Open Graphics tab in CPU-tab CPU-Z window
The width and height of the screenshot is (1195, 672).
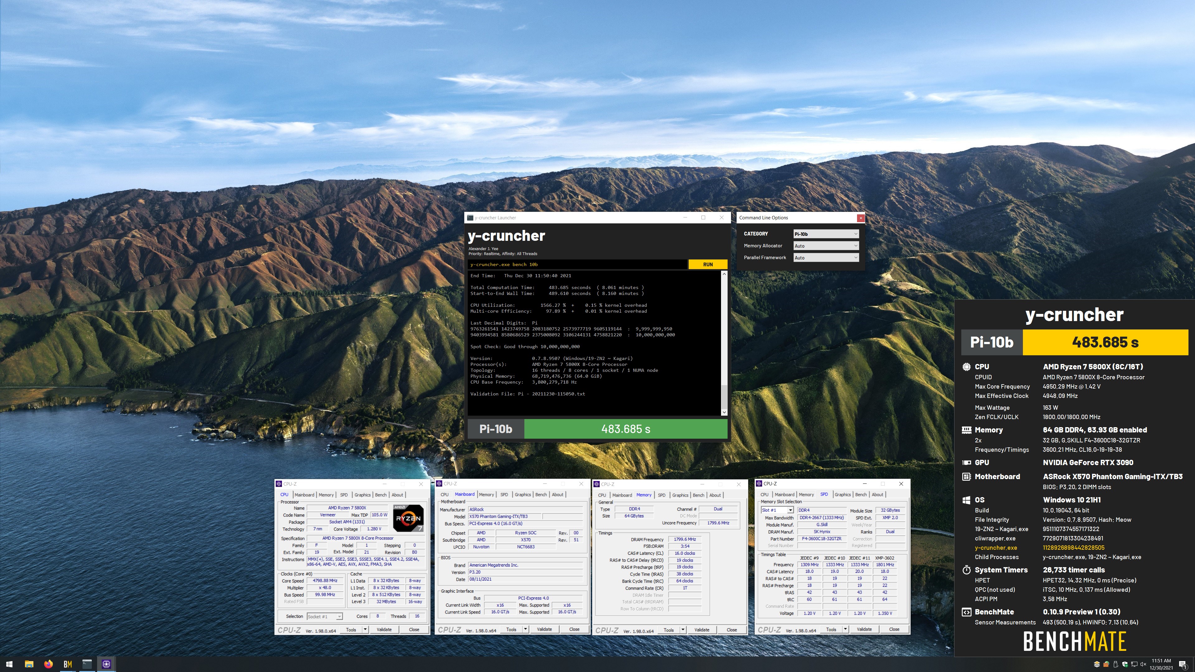pos(362,495)
